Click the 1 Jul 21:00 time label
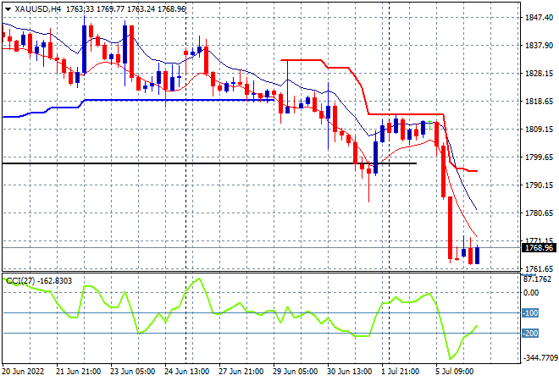 tap(401, 372)
